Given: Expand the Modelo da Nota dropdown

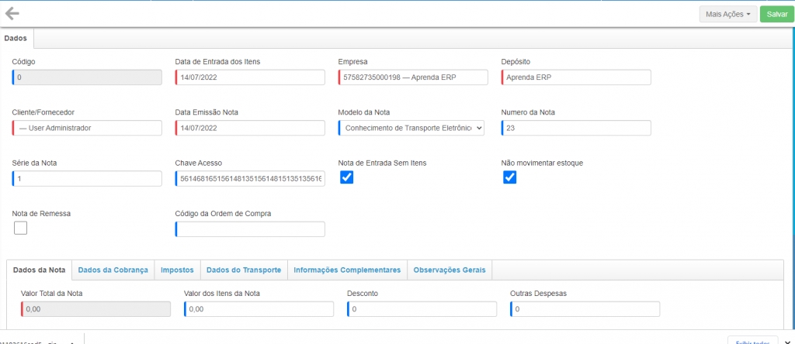Looking at the screenshot, I should (x=411, y=128).
